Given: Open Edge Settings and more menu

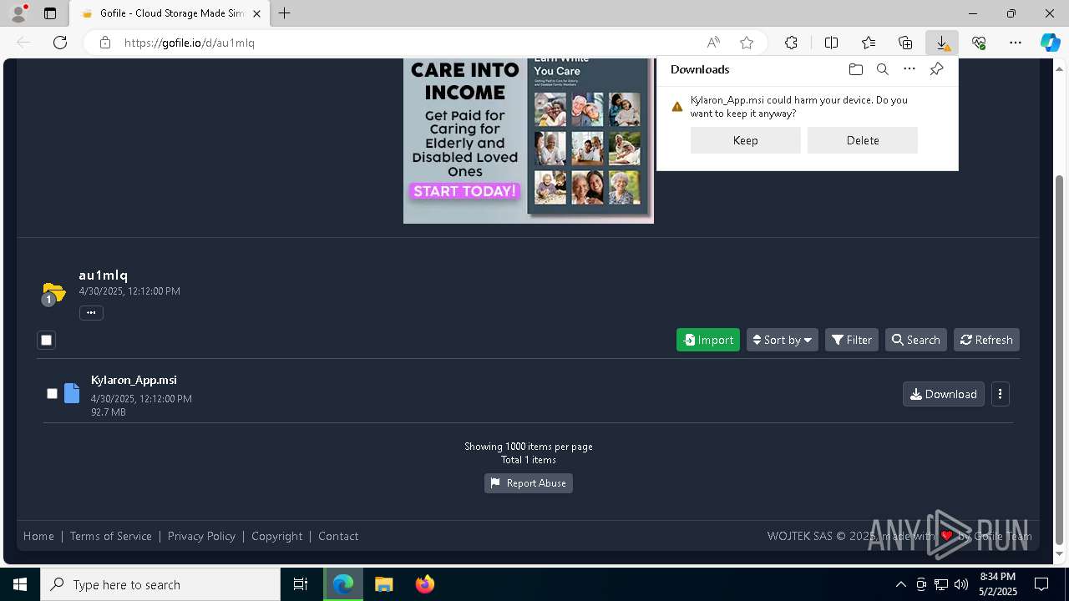Looking at the screenshot, I should click(x=1016, y=43).
